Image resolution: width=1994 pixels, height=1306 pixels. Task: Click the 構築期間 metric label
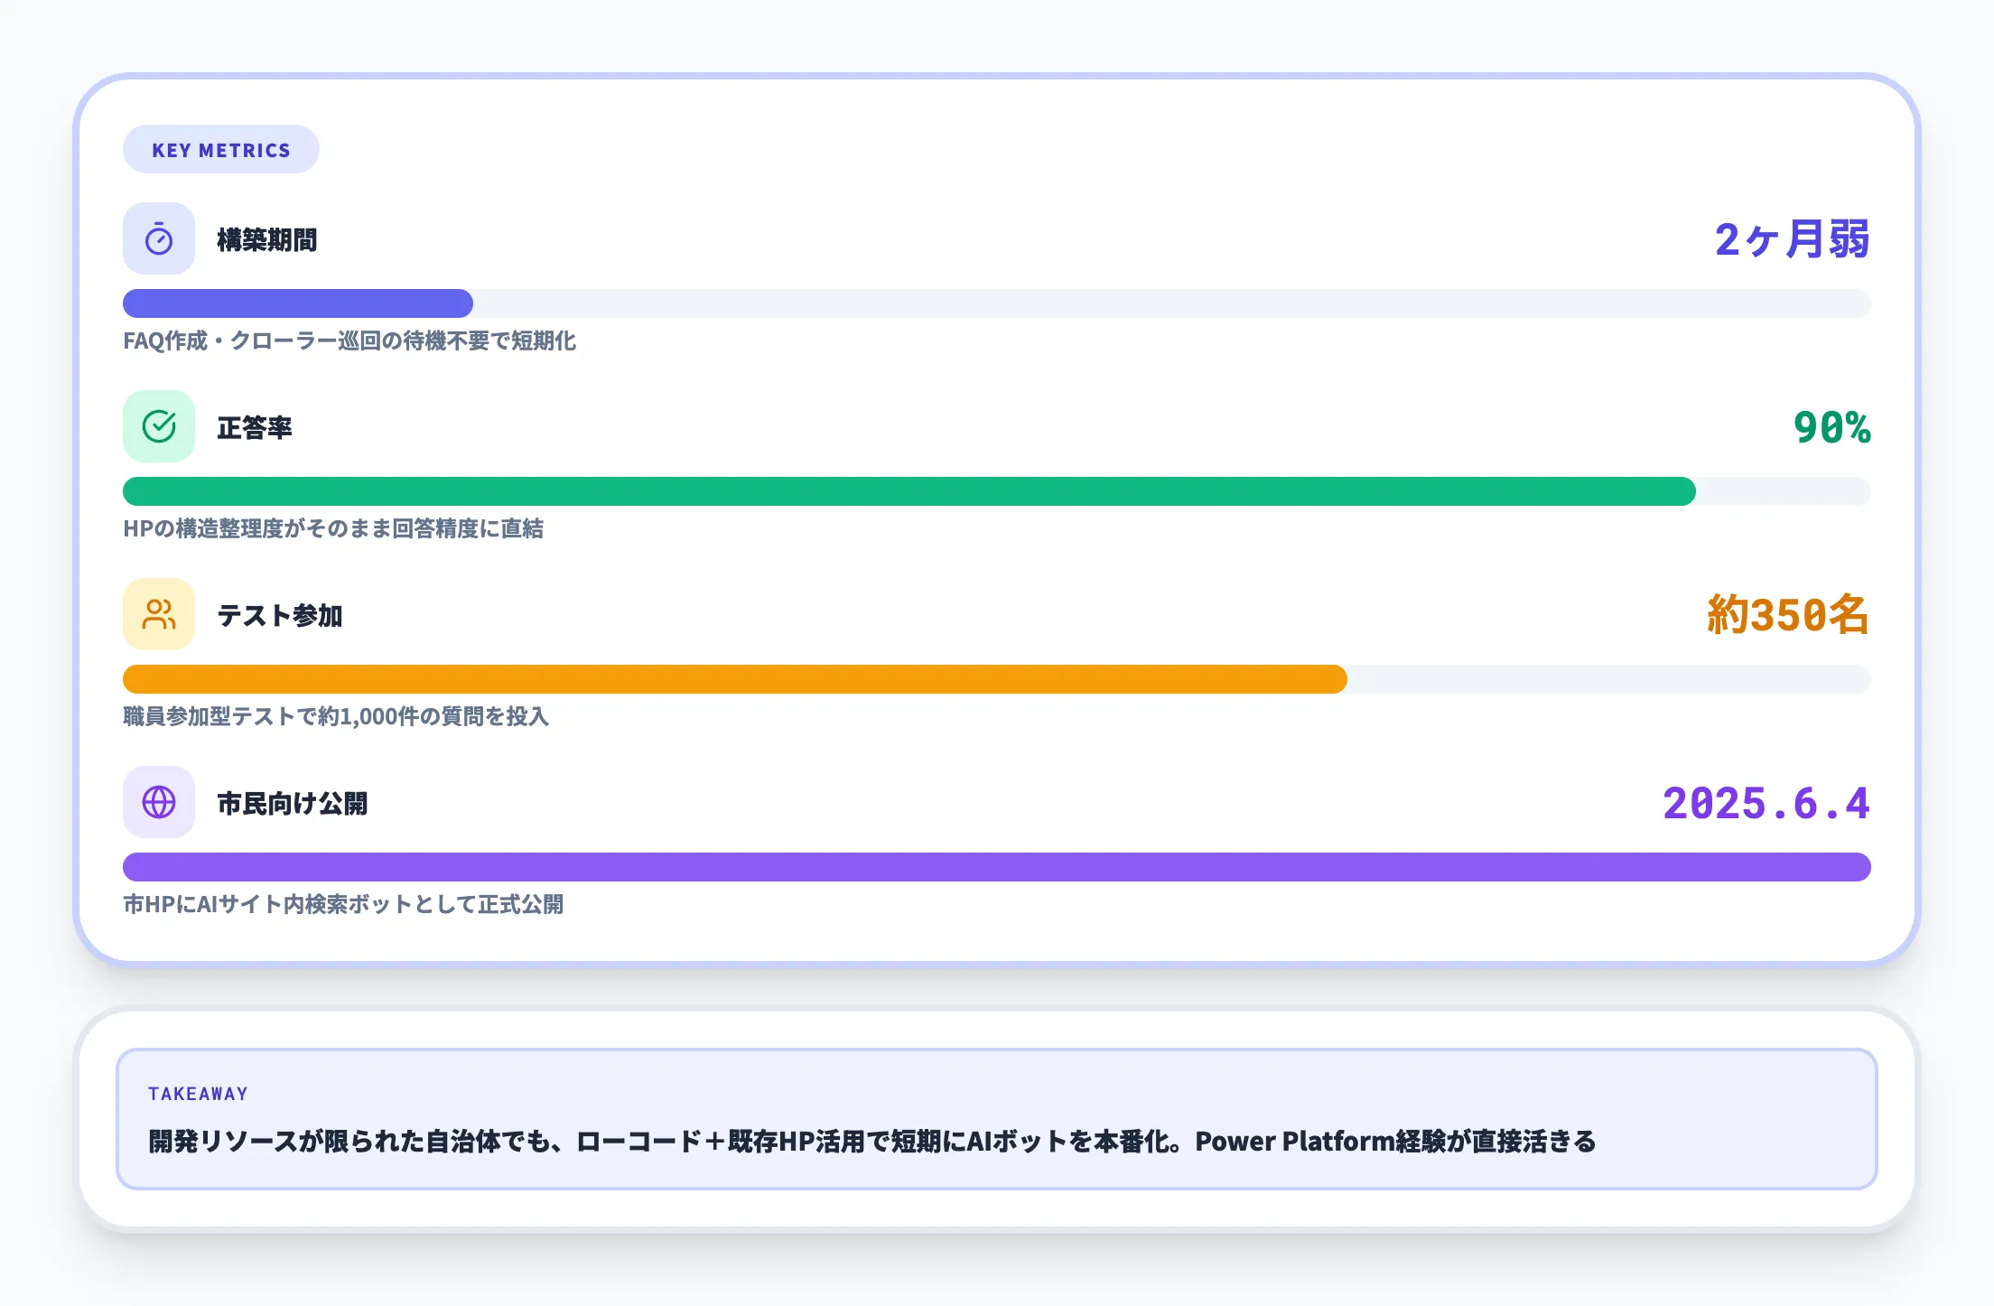coord(267,240)
